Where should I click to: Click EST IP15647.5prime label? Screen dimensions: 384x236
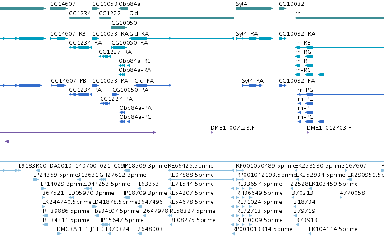(122, 220)
